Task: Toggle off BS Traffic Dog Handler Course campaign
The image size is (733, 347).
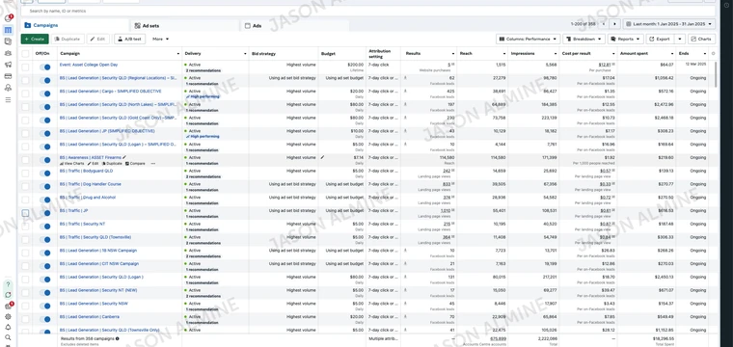Action: coord(45,186)
